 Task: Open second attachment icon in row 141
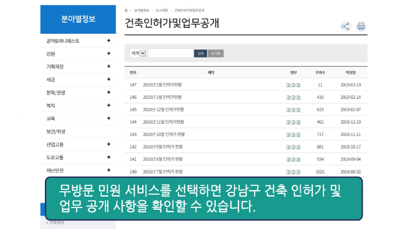294,159
